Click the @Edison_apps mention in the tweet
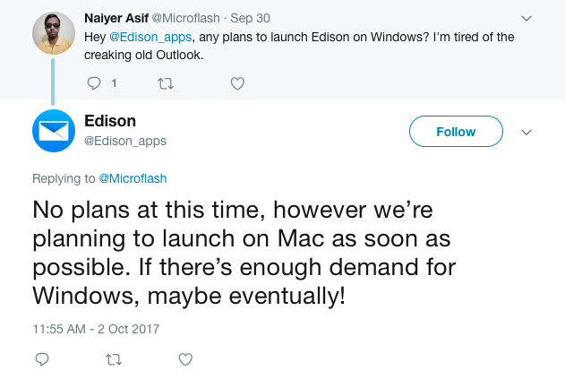The width and height of the screenshot is (565, 388). coord(150,37)
